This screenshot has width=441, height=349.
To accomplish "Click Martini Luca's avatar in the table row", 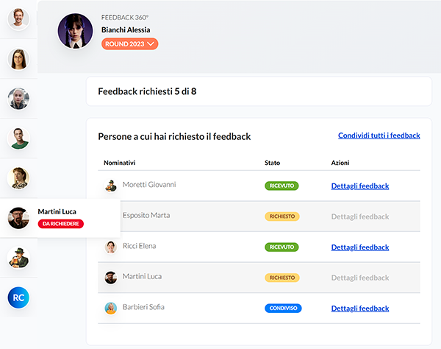I will click(110, 278).
